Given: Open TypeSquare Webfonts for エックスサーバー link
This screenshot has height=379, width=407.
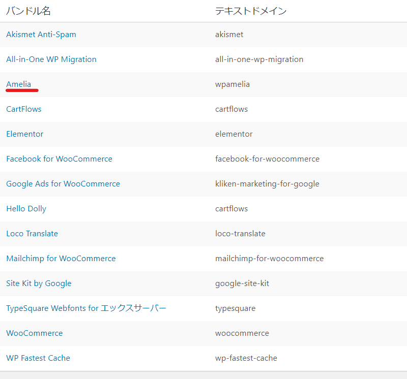Looking at the screenshot, I should pos(86,308).
